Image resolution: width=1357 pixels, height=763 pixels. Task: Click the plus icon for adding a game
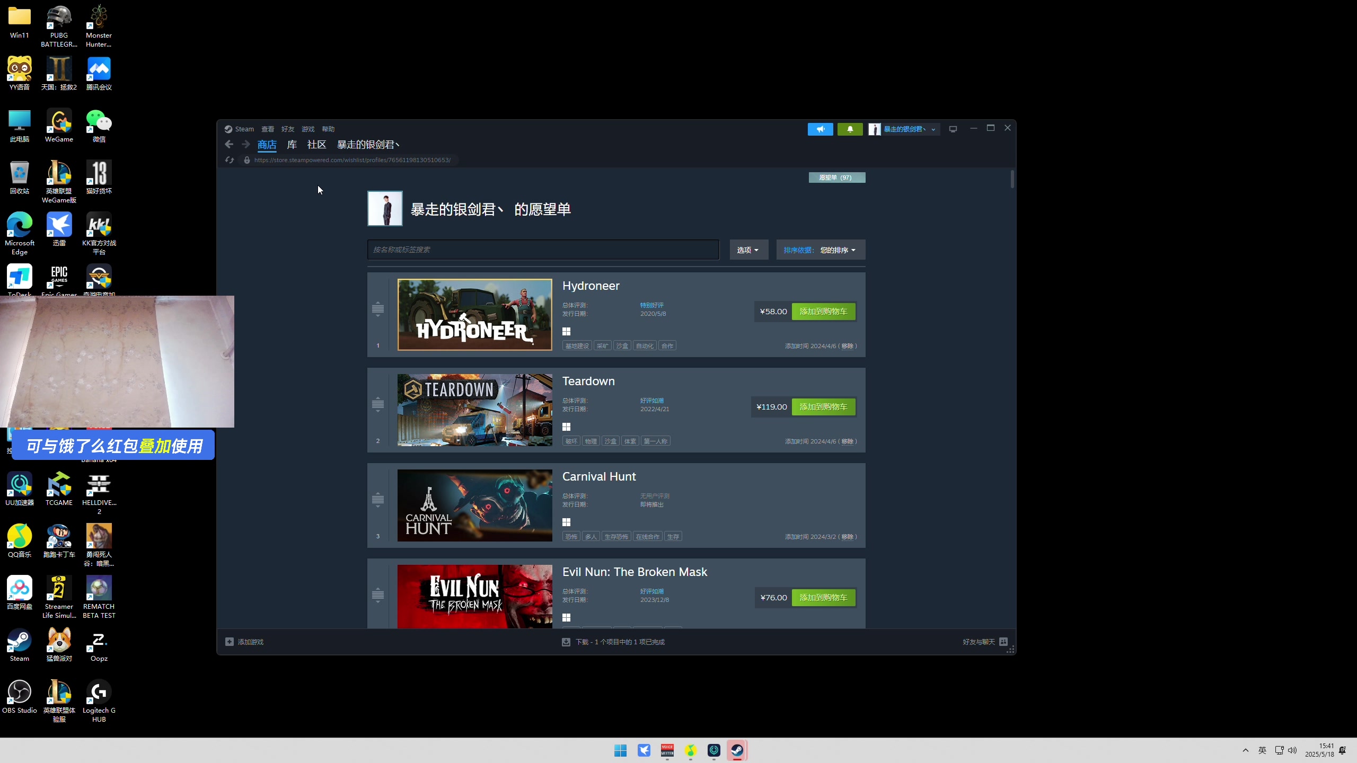tap(230, 642)
